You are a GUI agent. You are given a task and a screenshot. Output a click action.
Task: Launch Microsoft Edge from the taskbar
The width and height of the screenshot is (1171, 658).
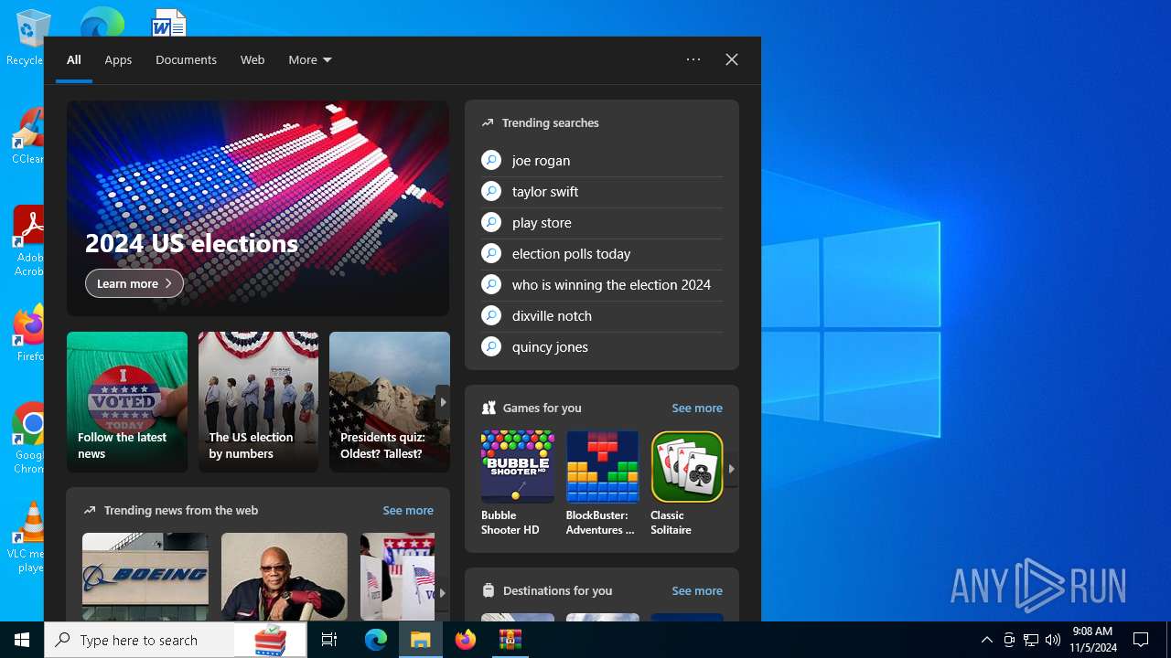(376, 640)
